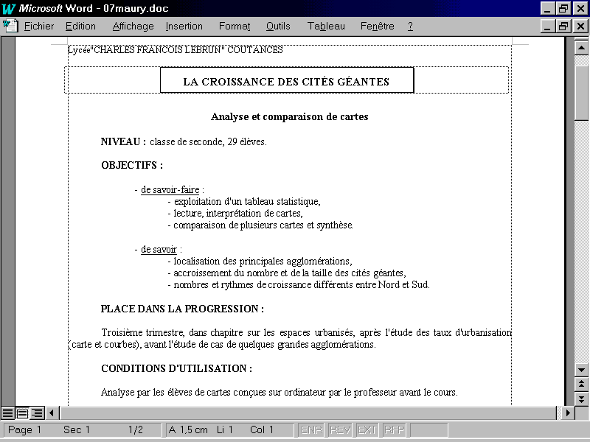The height and width of the screenshot is (442, 590).
Task: Jump to previous page with double-up arrow
Action: [x=581, y=385]
